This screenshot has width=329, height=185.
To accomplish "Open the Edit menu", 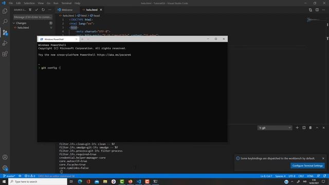I will click(19, 3).
